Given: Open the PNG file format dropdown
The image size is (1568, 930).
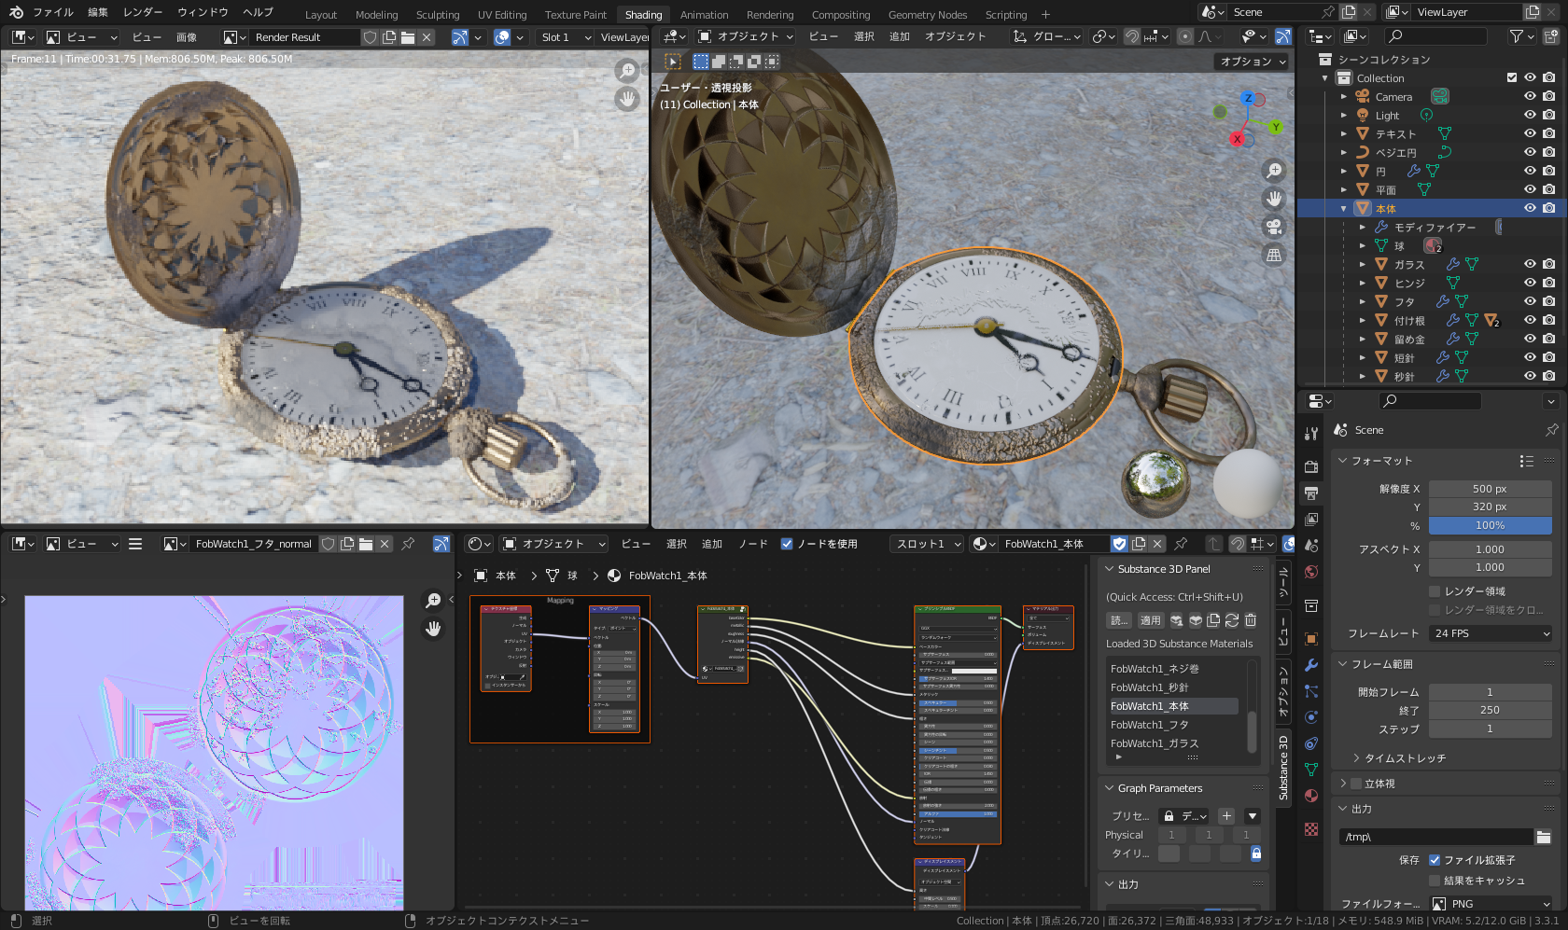Looking at the screenshot, I should click(1490, 903).
